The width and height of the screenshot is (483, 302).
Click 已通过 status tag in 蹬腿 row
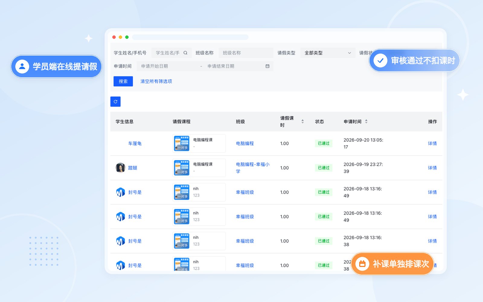click(324, 168)
